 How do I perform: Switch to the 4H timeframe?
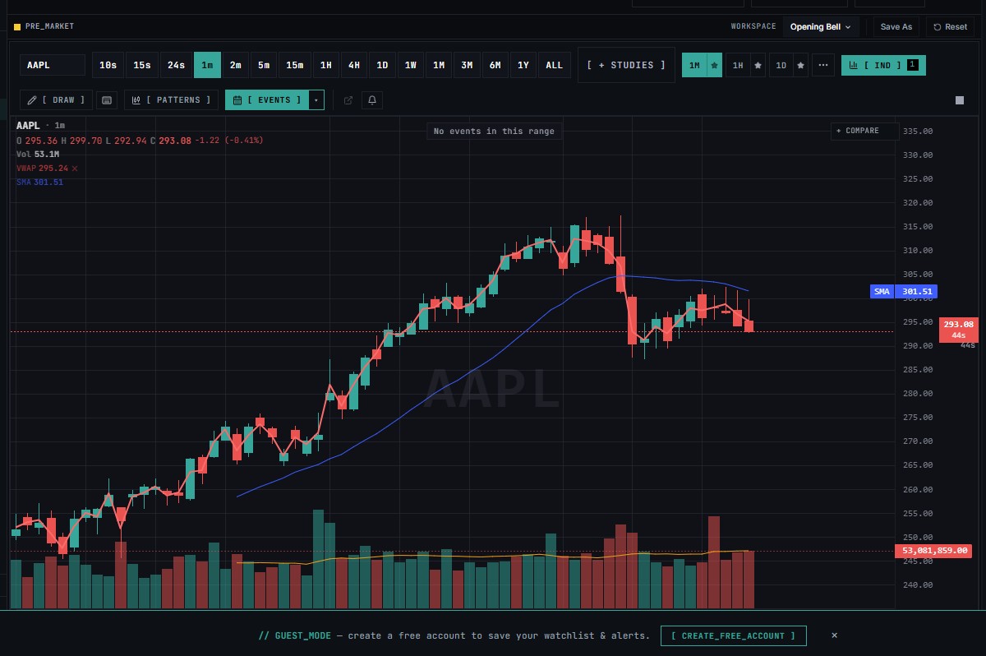[x=354, y=65]
